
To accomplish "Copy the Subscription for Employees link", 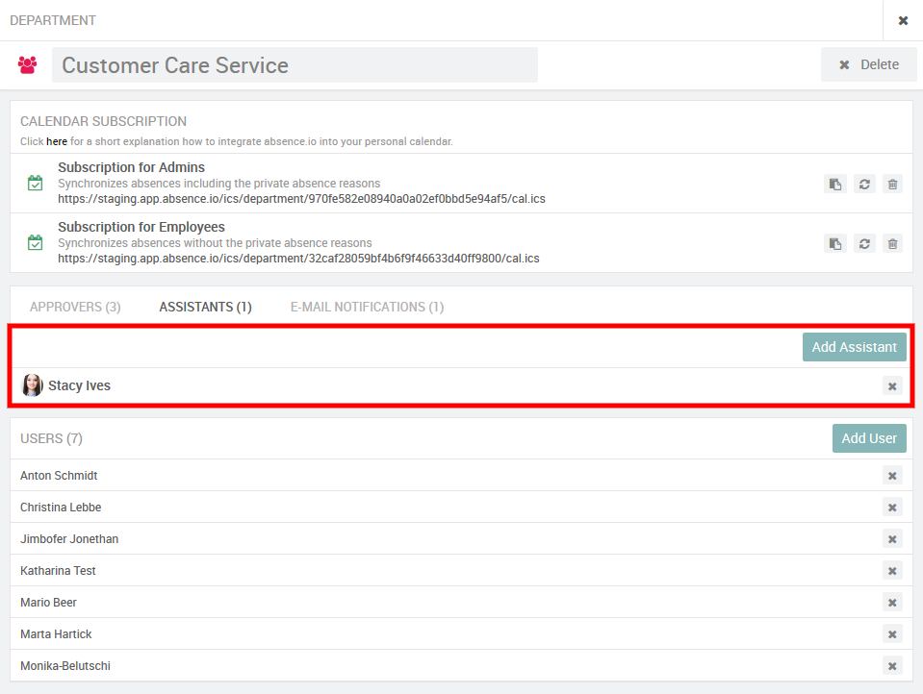I will (x=834, y=244).
